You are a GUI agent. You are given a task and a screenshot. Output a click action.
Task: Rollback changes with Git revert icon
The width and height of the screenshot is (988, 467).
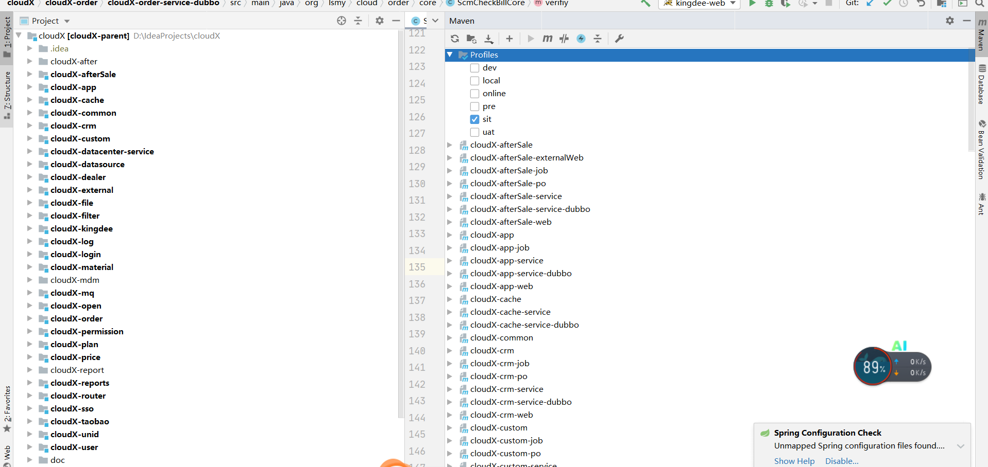(x=921, y=3)
